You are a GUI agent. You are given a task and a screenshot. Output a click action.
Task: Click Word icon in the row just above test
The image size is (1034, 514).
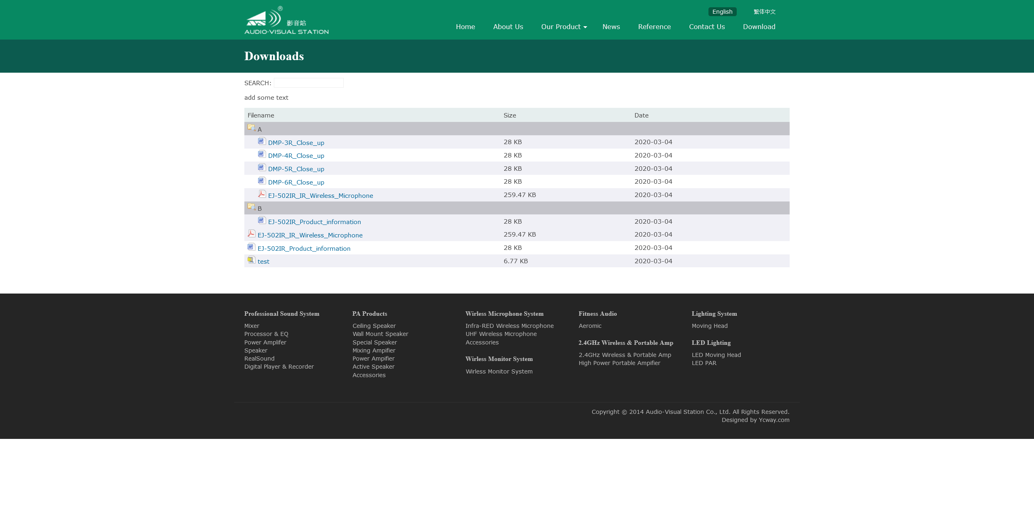(251, 247)
